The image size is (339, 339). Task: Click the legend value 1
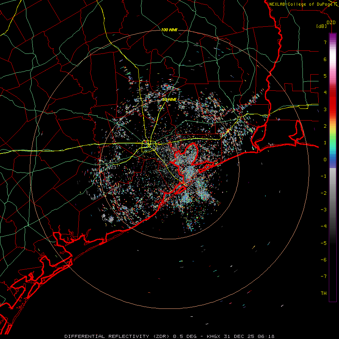(x=325, y=143)
